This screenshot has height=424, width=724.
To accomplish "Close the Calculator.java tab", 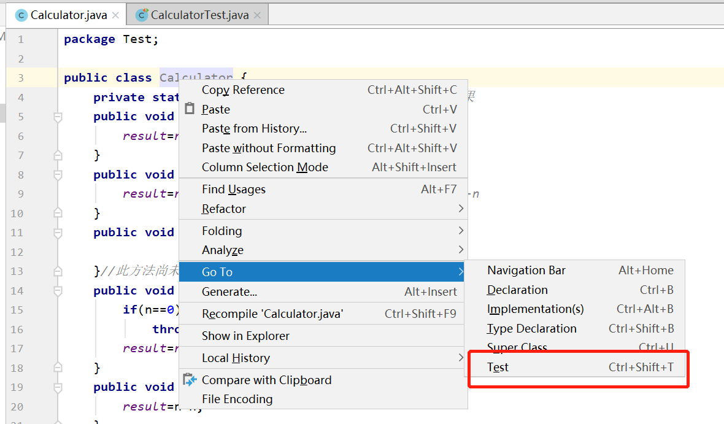I will (x=116, y=15).
